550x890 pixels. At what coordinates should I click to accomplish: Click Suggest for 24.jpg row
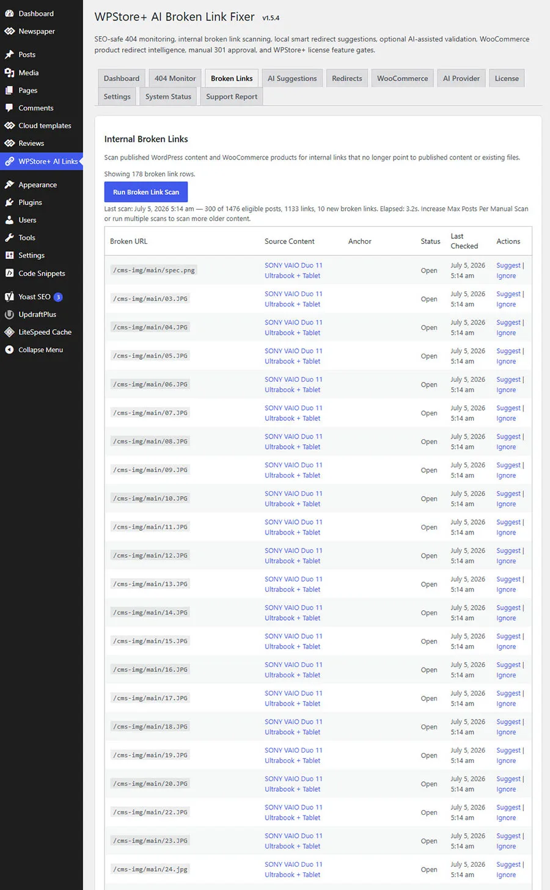[508, 864]
